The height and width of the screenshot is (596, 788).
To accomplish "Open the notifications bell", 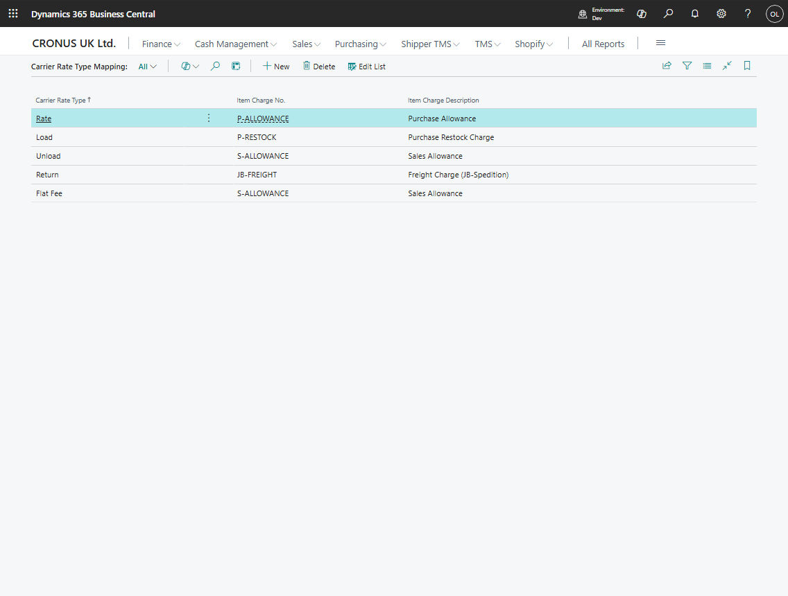I will 694,14.
